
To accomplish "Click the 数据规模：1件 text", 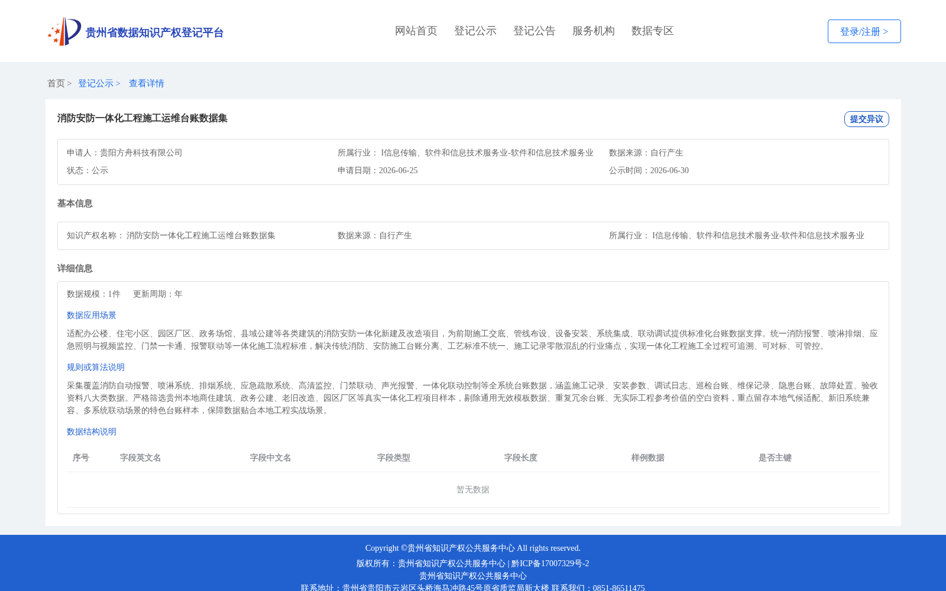I will pyautogui.click(x=93, y=294).
